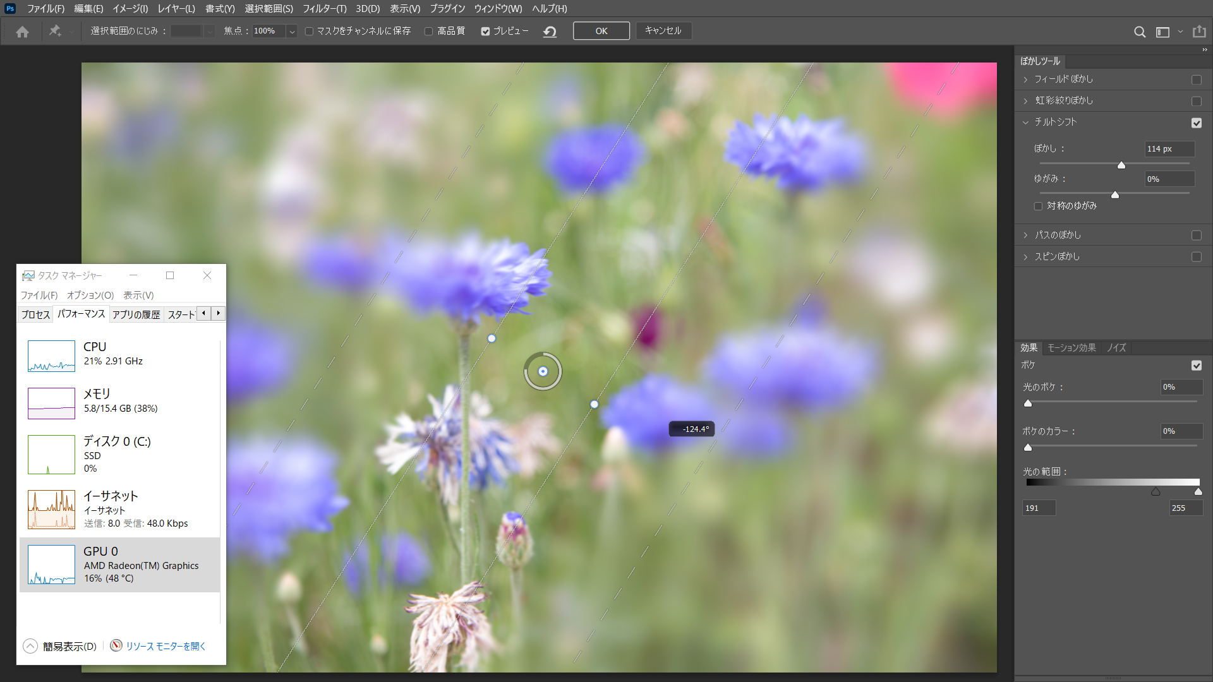Open the Filter menu
This screenshot has width=1213, height=682.
click(324, 8)
